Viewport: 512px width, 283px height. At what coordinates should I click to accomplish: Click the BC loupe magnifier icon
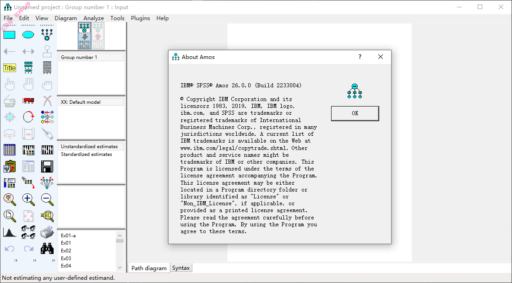tap(47, 215)
